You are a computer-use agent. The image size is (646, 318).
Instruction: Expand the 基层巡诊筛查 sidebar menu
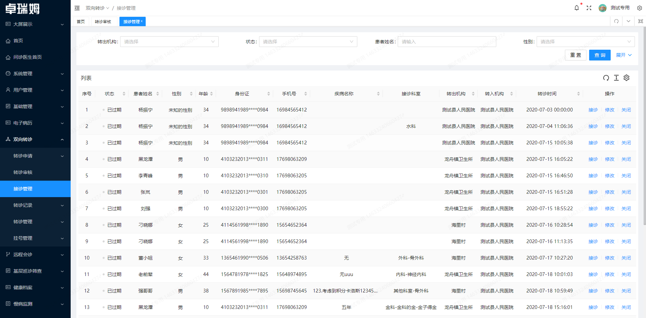coord(35,271)
